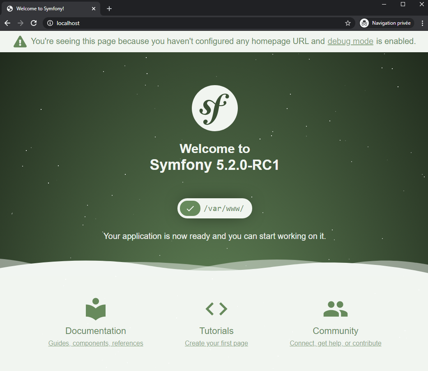Click the browser back arrow
This screenshot has width=428, height=371.
7,23
